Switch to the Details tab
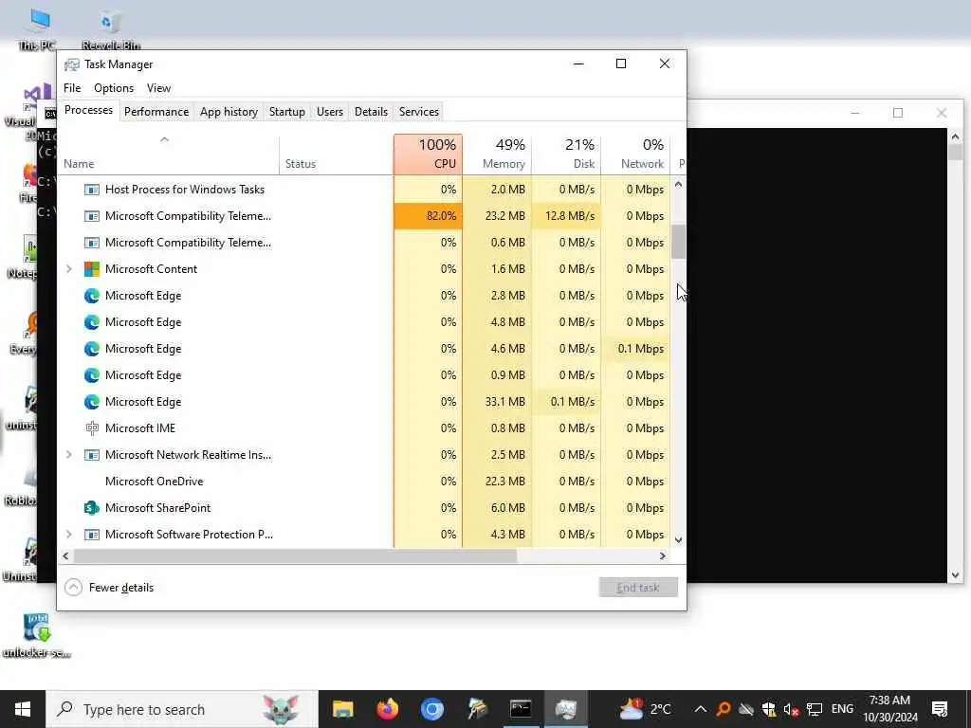Viewport: 971px width, 728px height. point(371,112)
